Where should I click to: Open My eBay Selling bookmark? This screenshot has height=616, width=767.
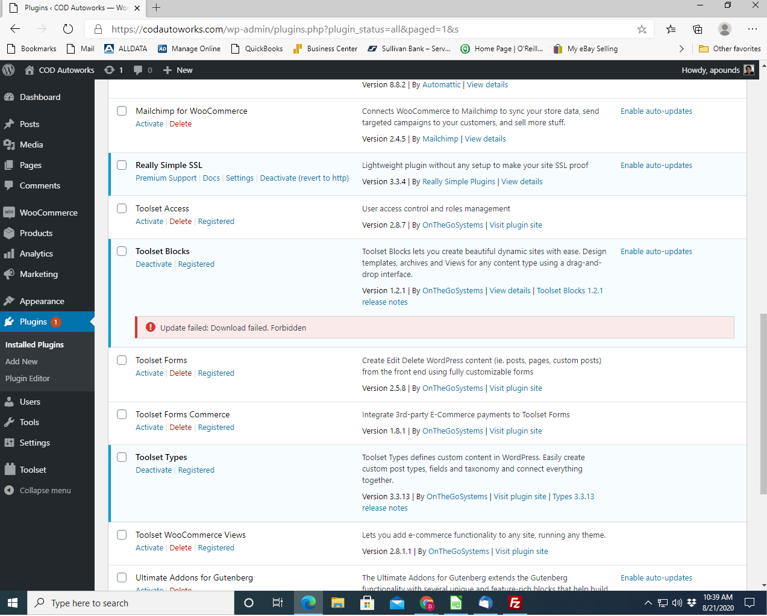[585, 49]
